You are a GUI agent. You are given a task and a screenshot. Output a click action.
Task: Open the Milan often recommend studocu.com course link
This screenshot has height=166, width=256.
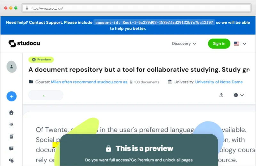(x=90, y=82)
